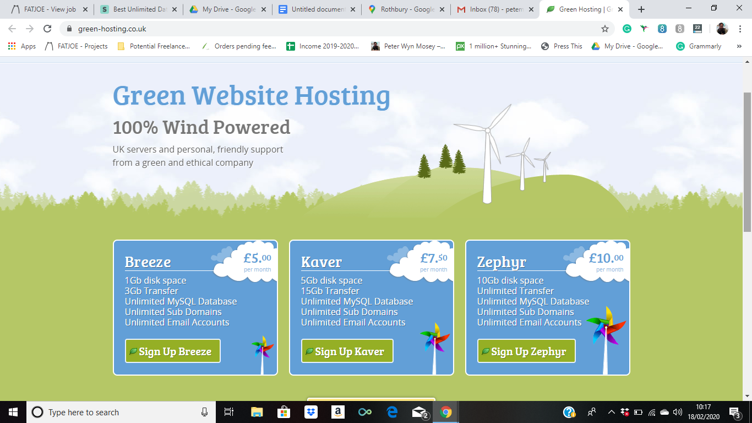Open the Amazon taskbar icon
Screen dimensions: 752x423
point(338,412)
